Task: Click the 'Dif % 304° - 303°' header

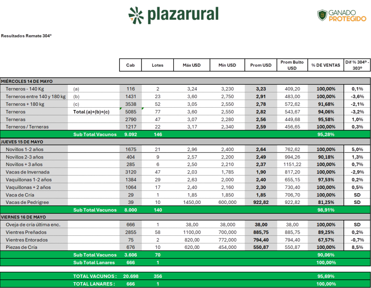Action: [357, 65]
